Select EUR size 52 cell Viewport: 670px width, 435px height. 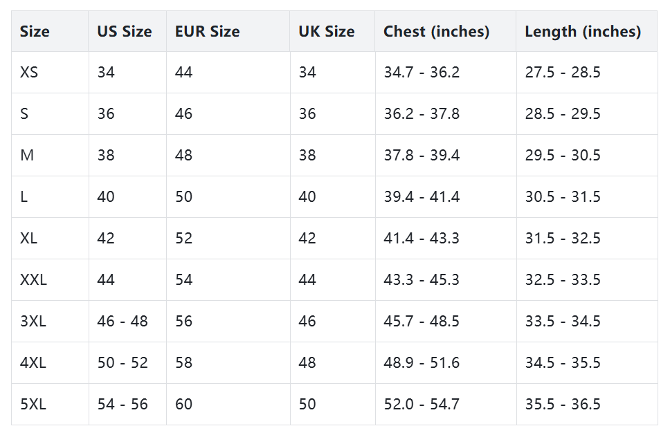click(183, 239)
